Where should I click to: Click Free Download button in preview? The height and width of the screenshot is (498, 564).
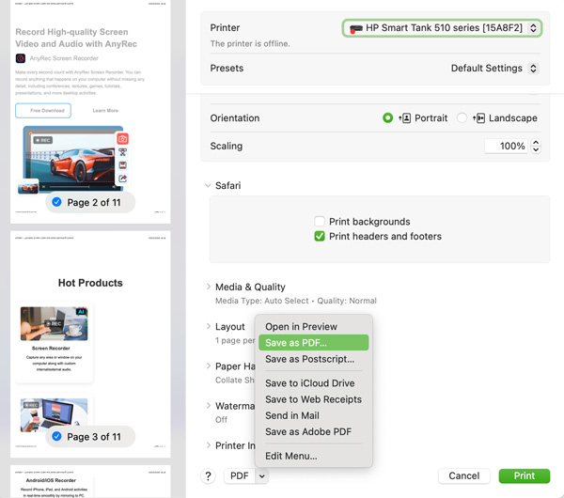pyautogui.click(x=43, y=110)
